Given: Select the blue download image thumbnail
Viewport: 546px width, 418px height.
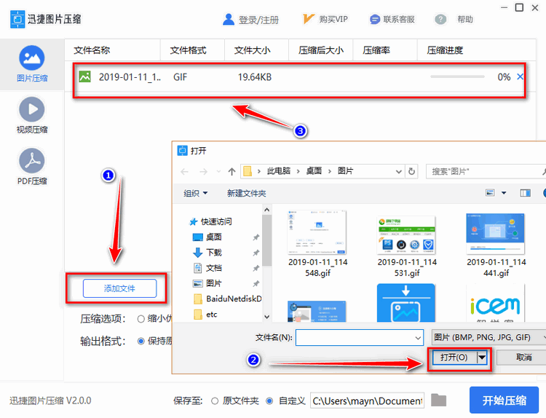Looking at the screenshot, I should point(406,303).
